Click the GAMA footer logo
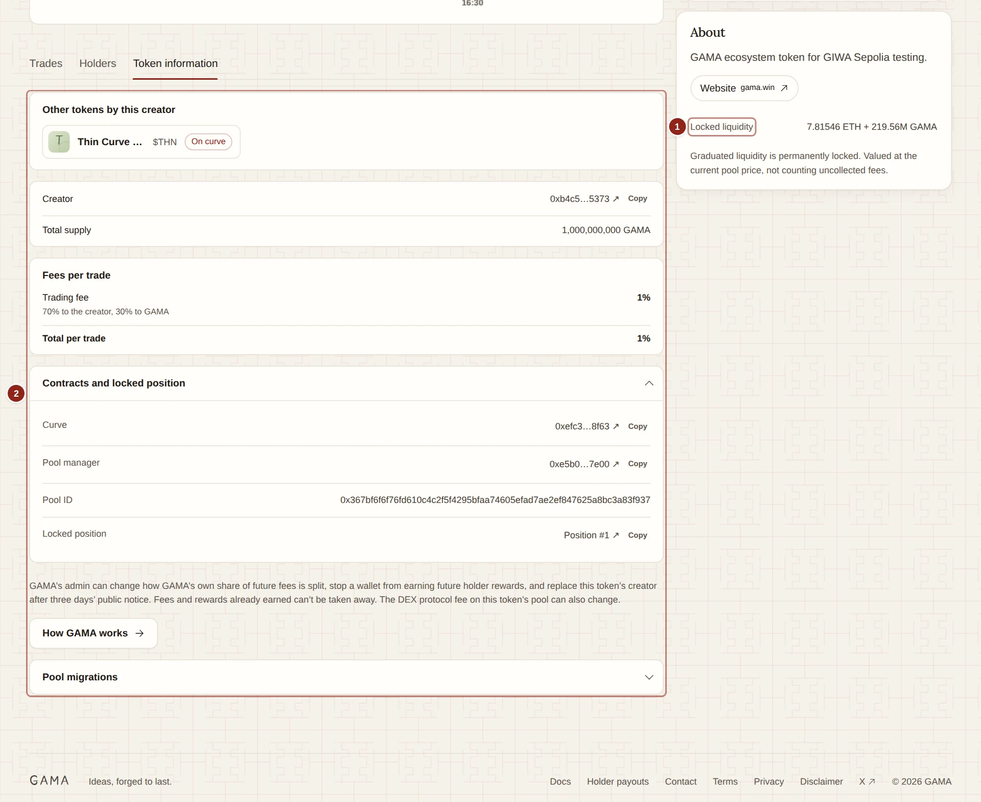 click(49, 781)
